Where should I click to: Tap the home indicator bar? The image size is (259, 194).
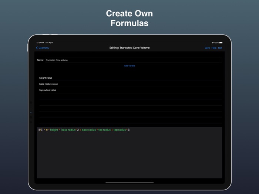(x=129, y=182)
